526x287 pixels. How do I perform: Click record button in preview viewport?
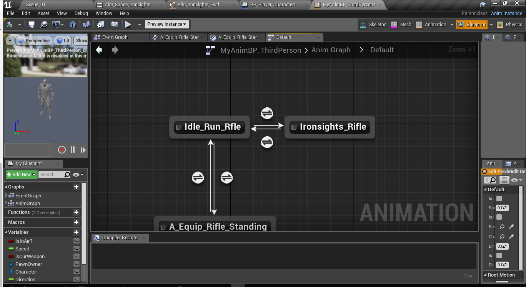click(x=62, y=150)
